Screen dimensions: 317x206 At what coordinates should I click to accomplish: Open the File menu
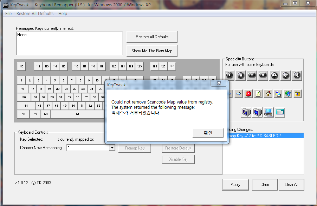pyautogui.click(x=8, y=14)
